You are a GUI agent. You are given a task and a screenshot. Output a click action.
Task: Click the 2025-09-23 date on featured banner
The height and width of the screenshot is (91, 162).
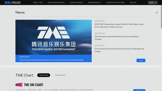point(24,57)
